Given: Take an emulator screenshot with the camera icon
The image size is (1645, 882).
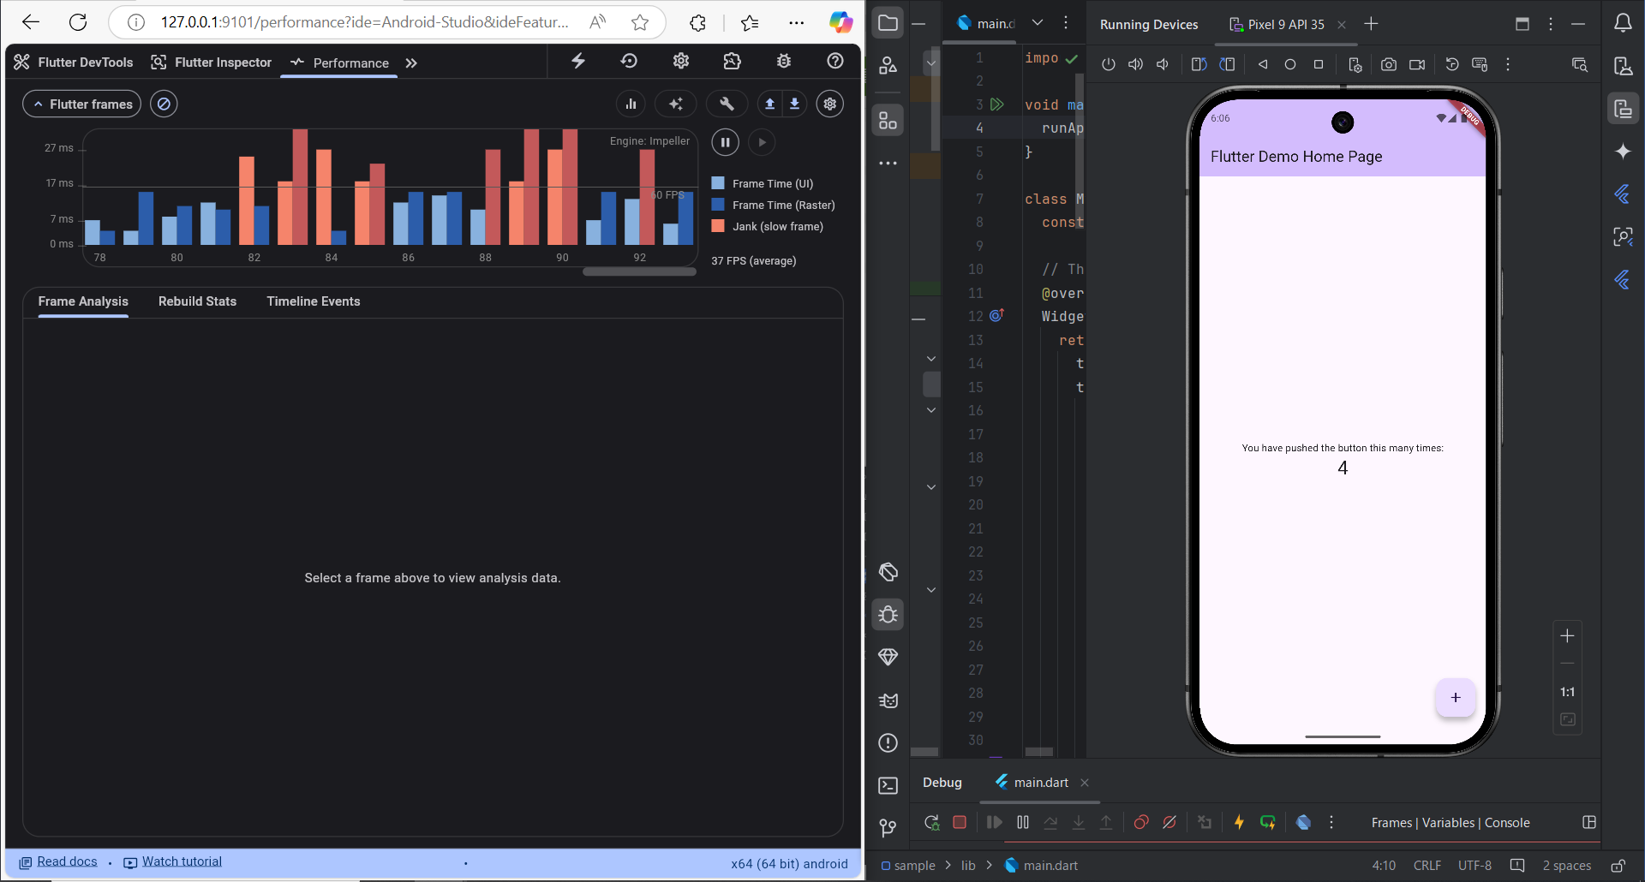Looking at the screenshot, I should pos(1389,64).
